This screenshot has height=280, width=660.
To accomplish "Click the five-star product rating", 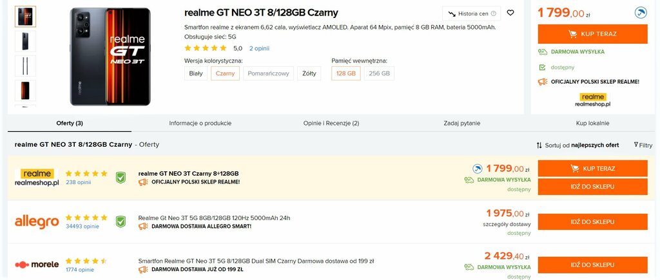I will point(206,48).
